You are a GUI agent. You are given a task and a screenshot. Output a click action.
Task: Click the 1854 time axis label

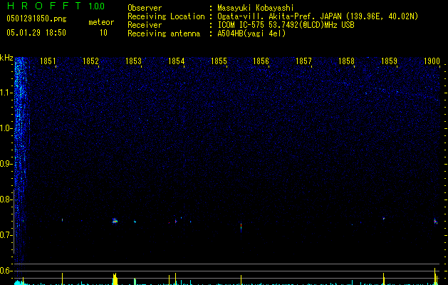click(x=177, y=61)
